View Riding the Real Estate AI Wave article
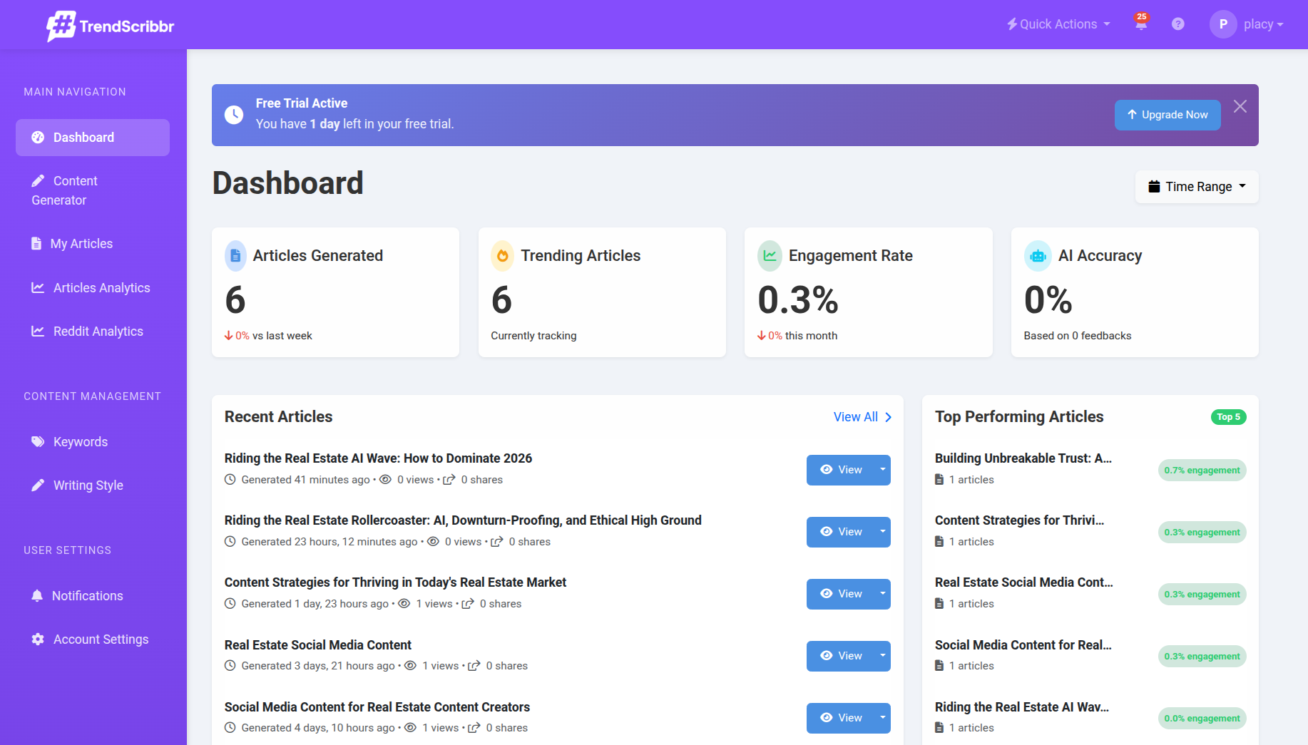Screen dimensions: 1308x745 (841, 470)
